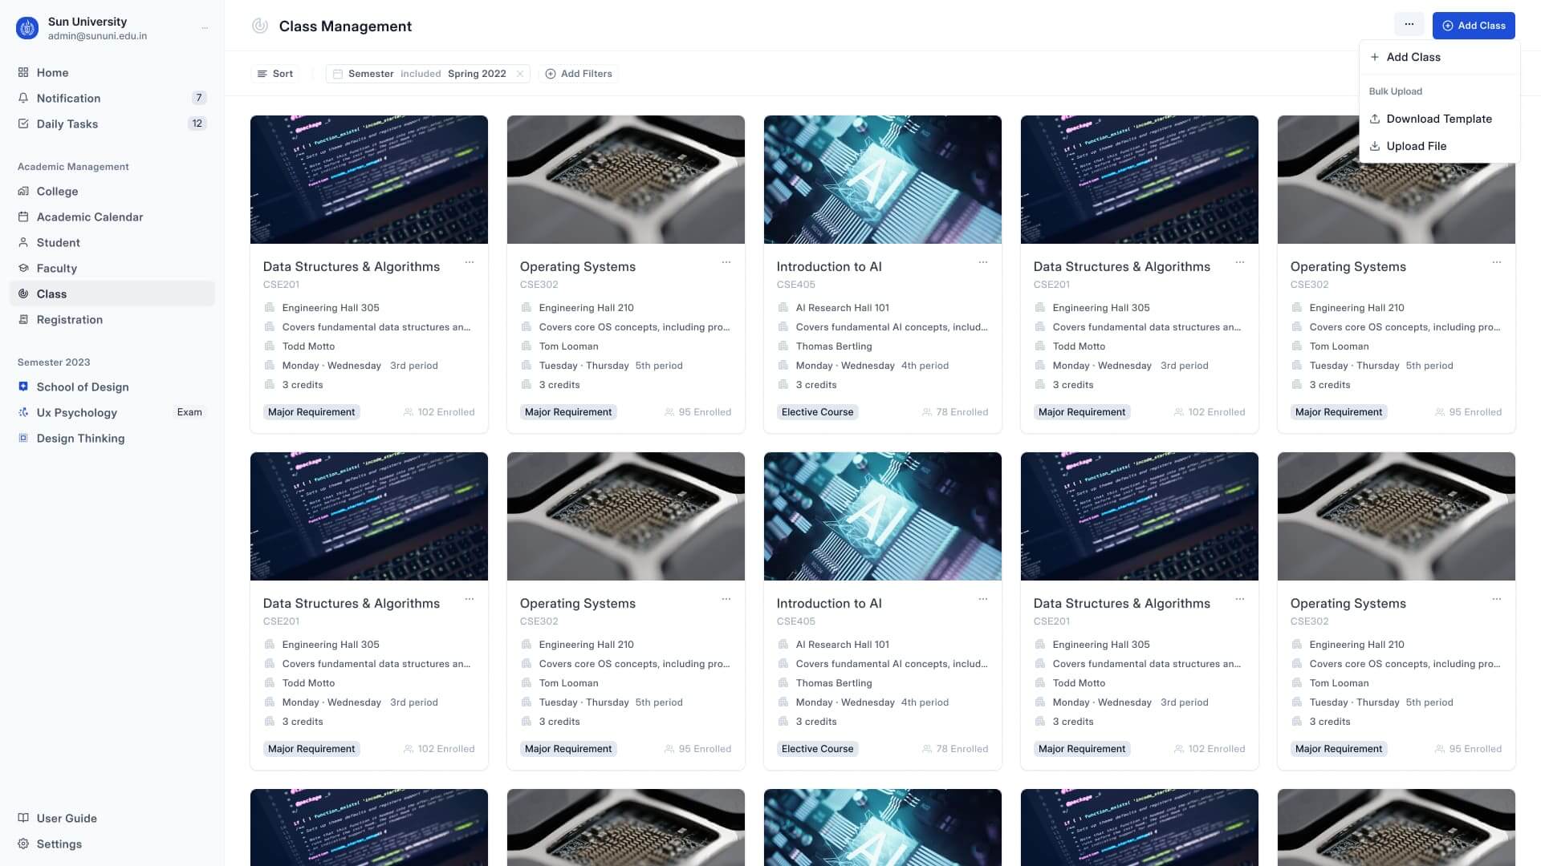Click the Daily Tasks count badge 12
This screenshot has height=866, width=1541.
(197, 123)
